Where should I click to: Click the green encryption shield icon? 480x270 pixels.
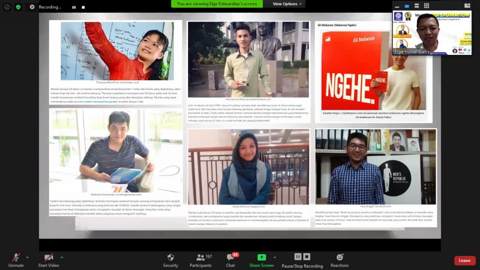pos(18,7)
